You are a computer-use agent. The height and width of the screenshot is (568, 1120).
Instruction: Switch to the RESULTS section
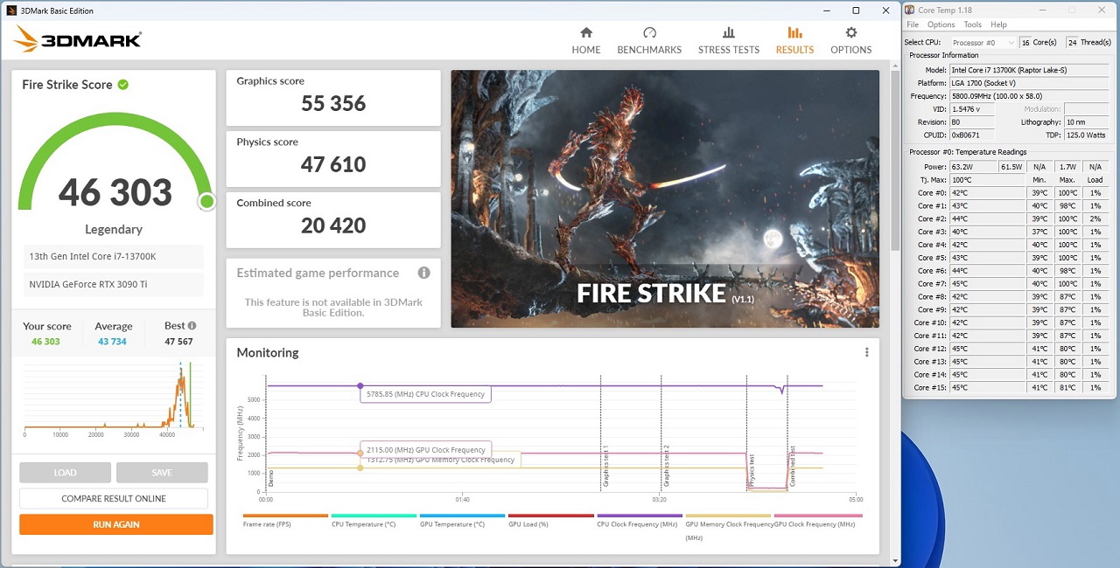tap(794, 40)
